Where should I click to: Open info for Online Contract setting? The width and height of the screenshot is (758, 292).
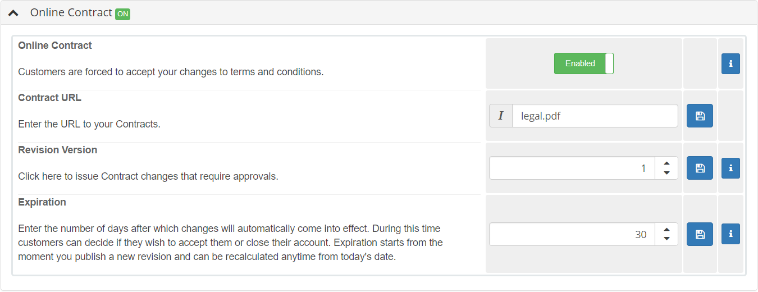click(730, 63)
